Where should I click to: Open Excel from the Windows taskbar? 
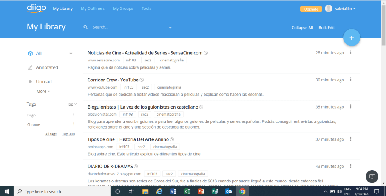(x=187, y=191)
